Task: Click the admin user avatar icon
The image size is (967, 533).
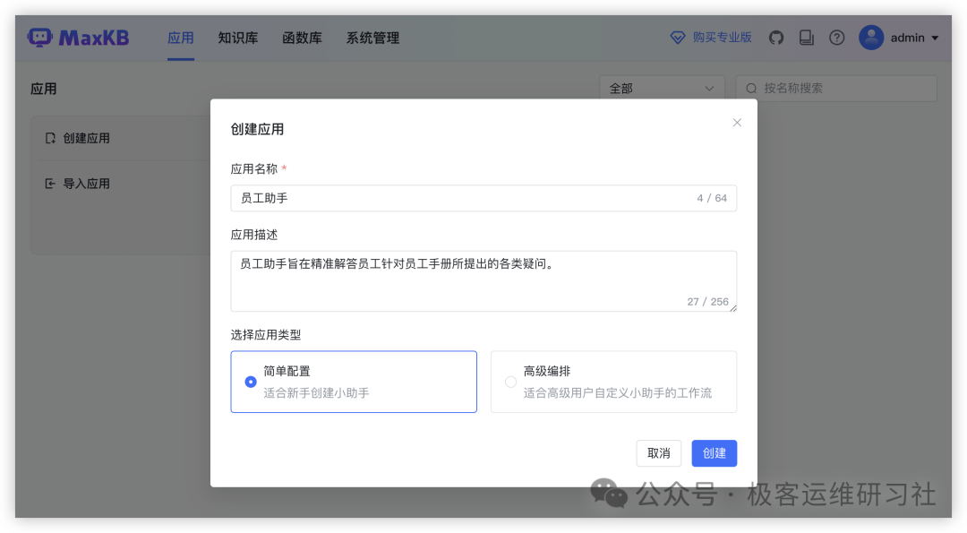Action: tap(870, 38)
